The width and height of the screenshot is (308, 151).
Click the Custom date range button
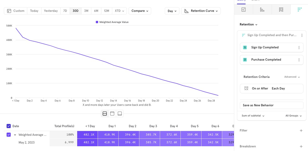coord(15,11)
